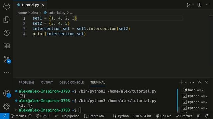
Task: Choose the 3.10.6 64-bit interpreter
Action: tap(142, 116)
